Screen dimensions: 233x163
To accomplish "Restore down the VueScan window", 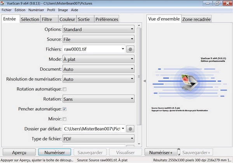I will coord(217,3).
